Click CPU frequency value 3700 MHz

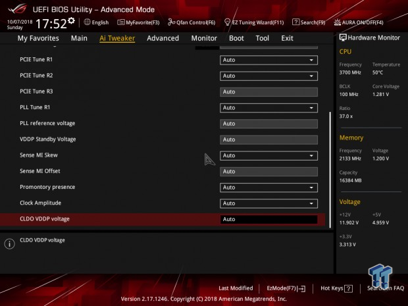tap(350, 72)
